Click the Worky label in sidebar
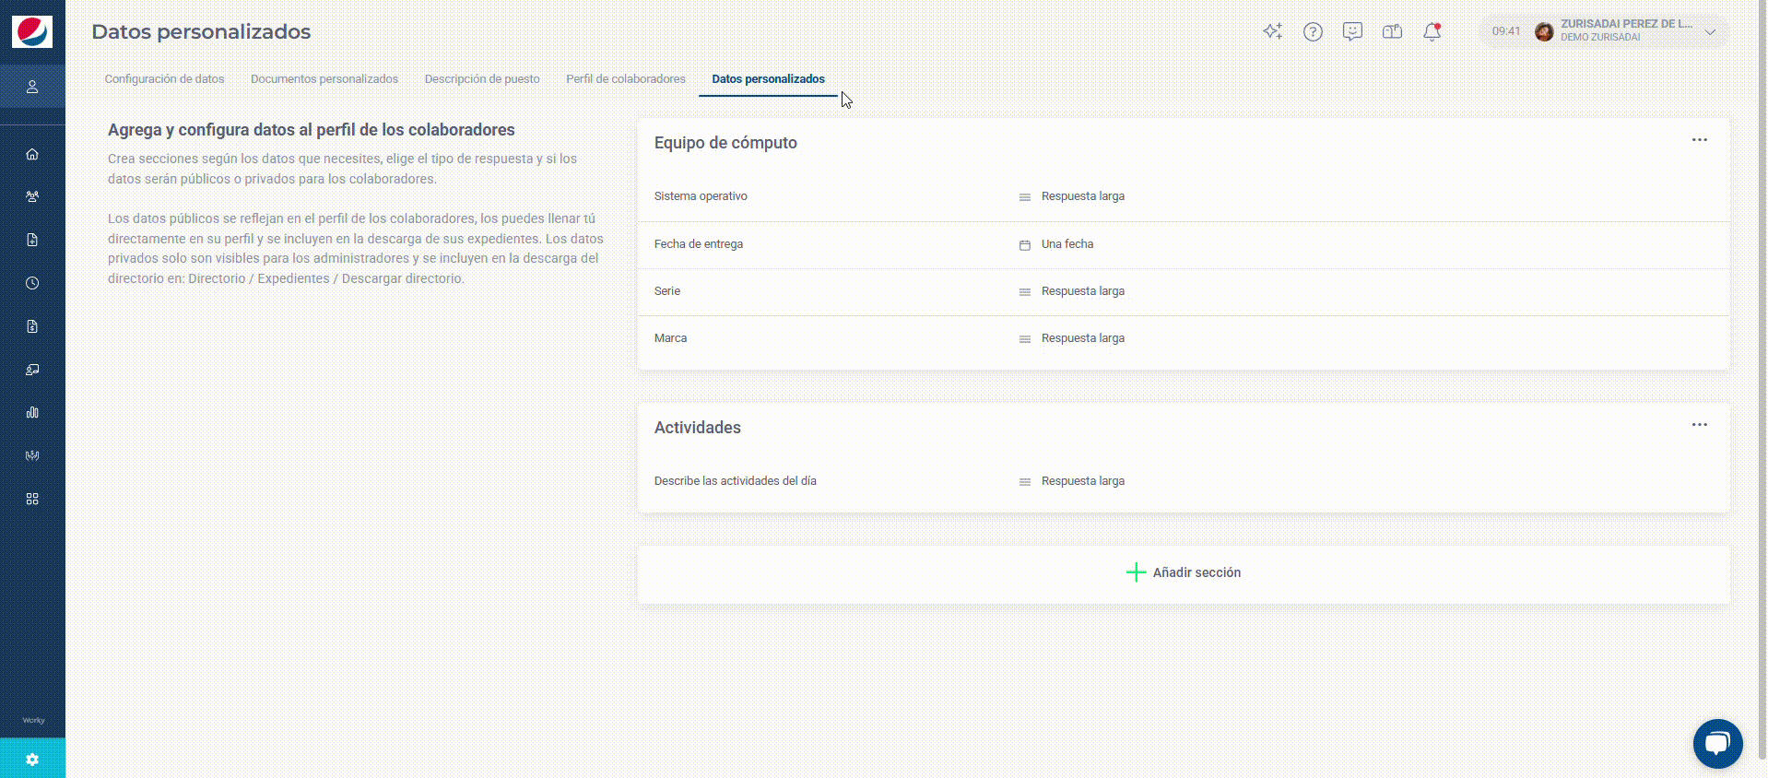The width and height of the screenshot is (1768, 778). click(33, 721)
